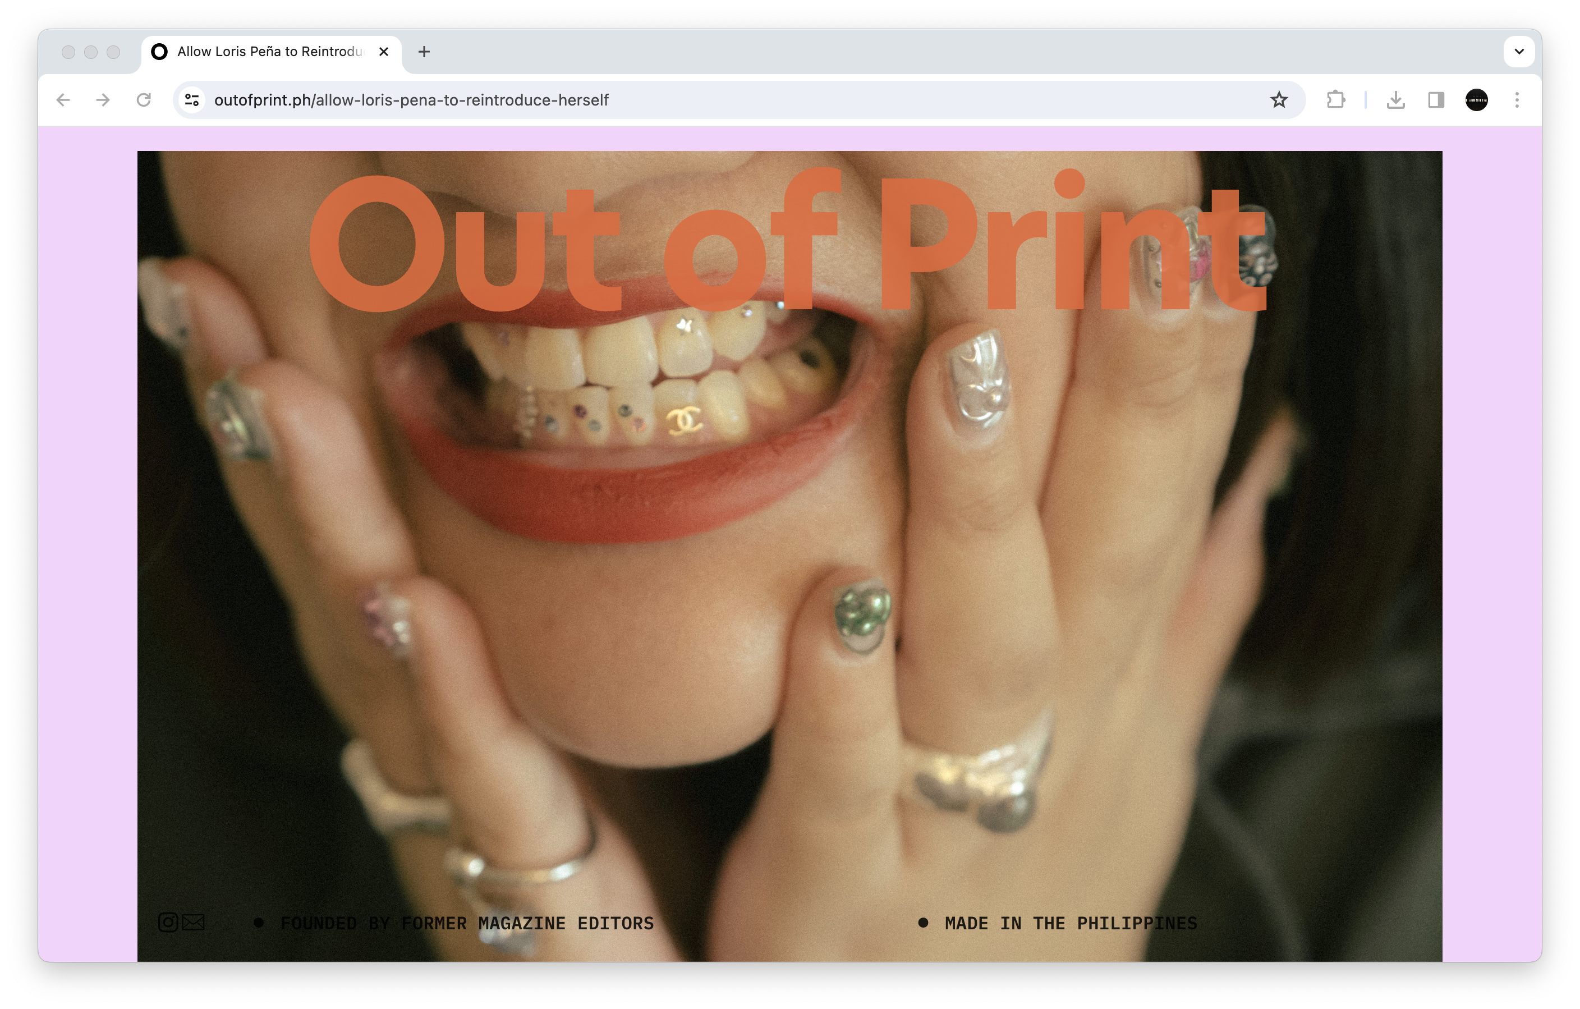Image resolution: width=1580 pixels, height=1009 pixels.
Task: Open the site information icon in address bar
Action: coord(191,100)
